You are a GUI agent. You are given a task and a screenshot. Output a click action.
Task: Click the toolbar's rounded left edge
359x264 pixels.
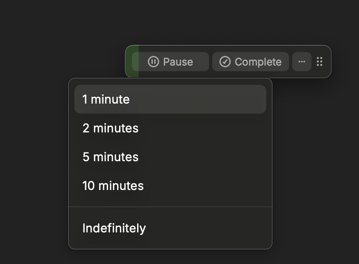point(127,62)
